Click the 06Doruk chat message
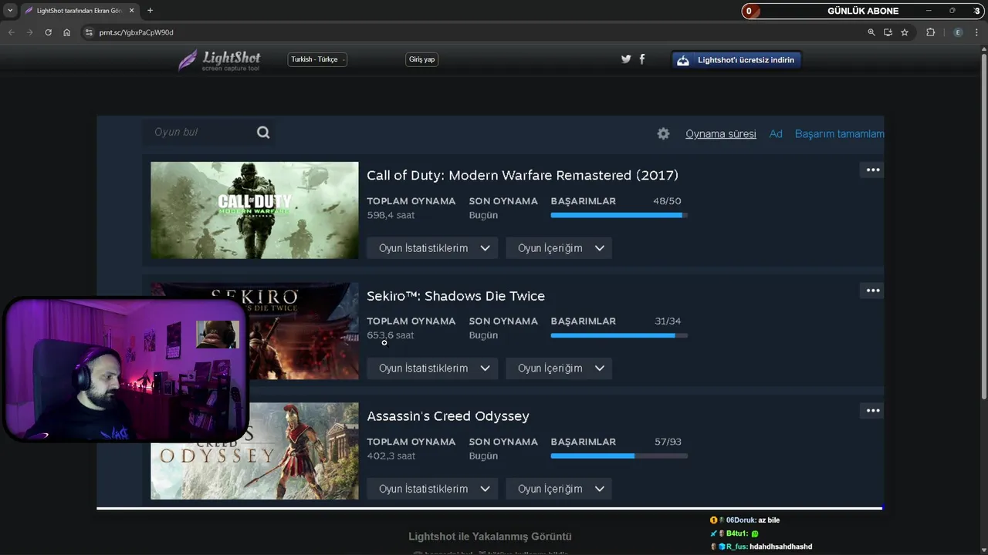Image resolution: width=988 pixels, height=555 pixels. tap(745, 520)
